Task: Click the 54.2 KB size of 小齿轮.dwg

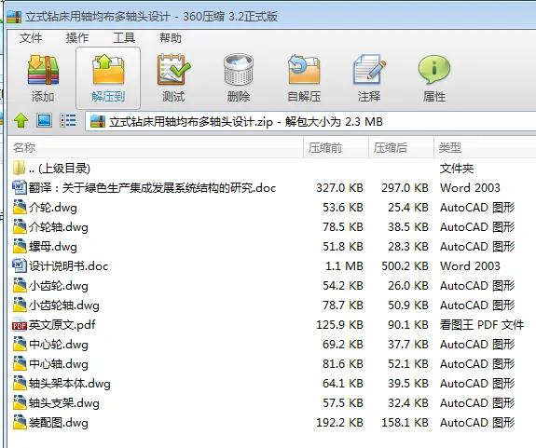Action: click(343, 286)
